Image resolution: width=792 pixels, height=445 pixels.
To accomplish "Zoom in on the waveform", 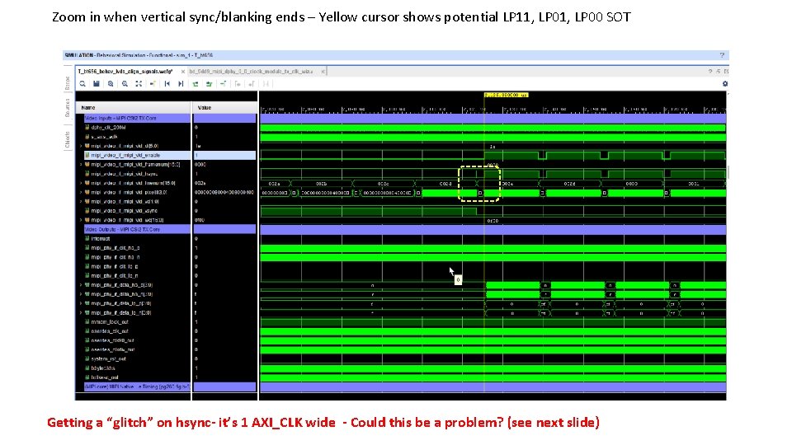I will tap(110, 84).
